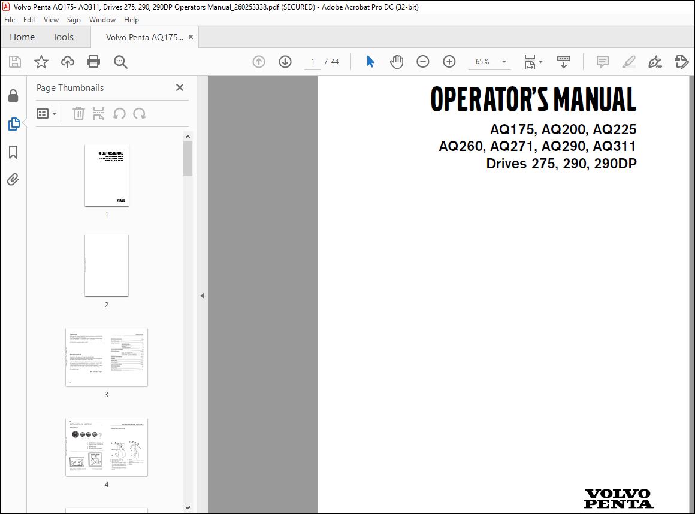This screenshot has height=514, width=695.
Task: Click the send/share file icon
Action: tap(682, 62)
